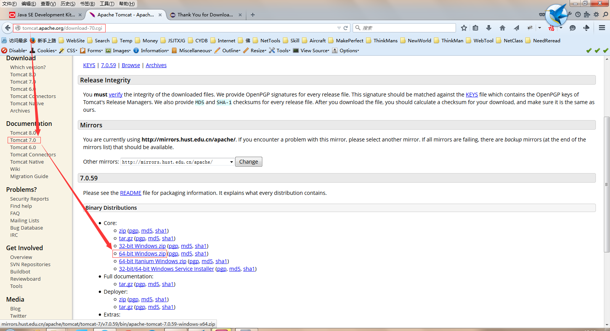Open the puzzle piece add-ons icon
610x331 pixels.
[587, 14]
